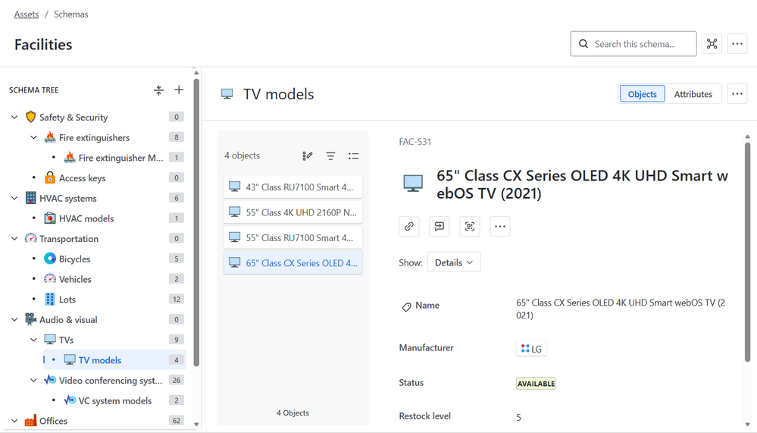Viewport: 757px width, 433px height.
Task: Click the Fire extinguishers icon
Action: pyautogui.click(x=50, y=137)
